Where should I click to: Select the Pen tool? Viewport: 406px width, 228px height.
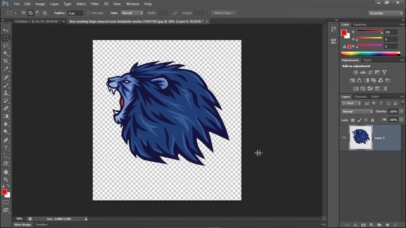point(6,140)
